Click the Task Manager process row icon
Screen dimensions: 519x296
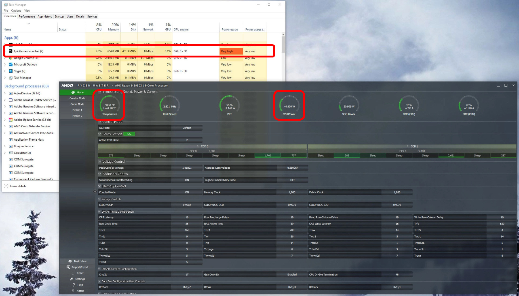tap(11, 78)
